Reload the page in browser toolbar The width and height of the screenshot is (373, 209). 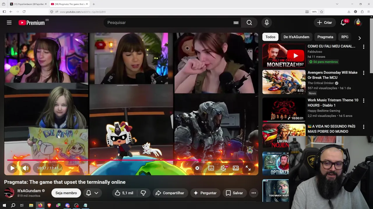point(24,12)
